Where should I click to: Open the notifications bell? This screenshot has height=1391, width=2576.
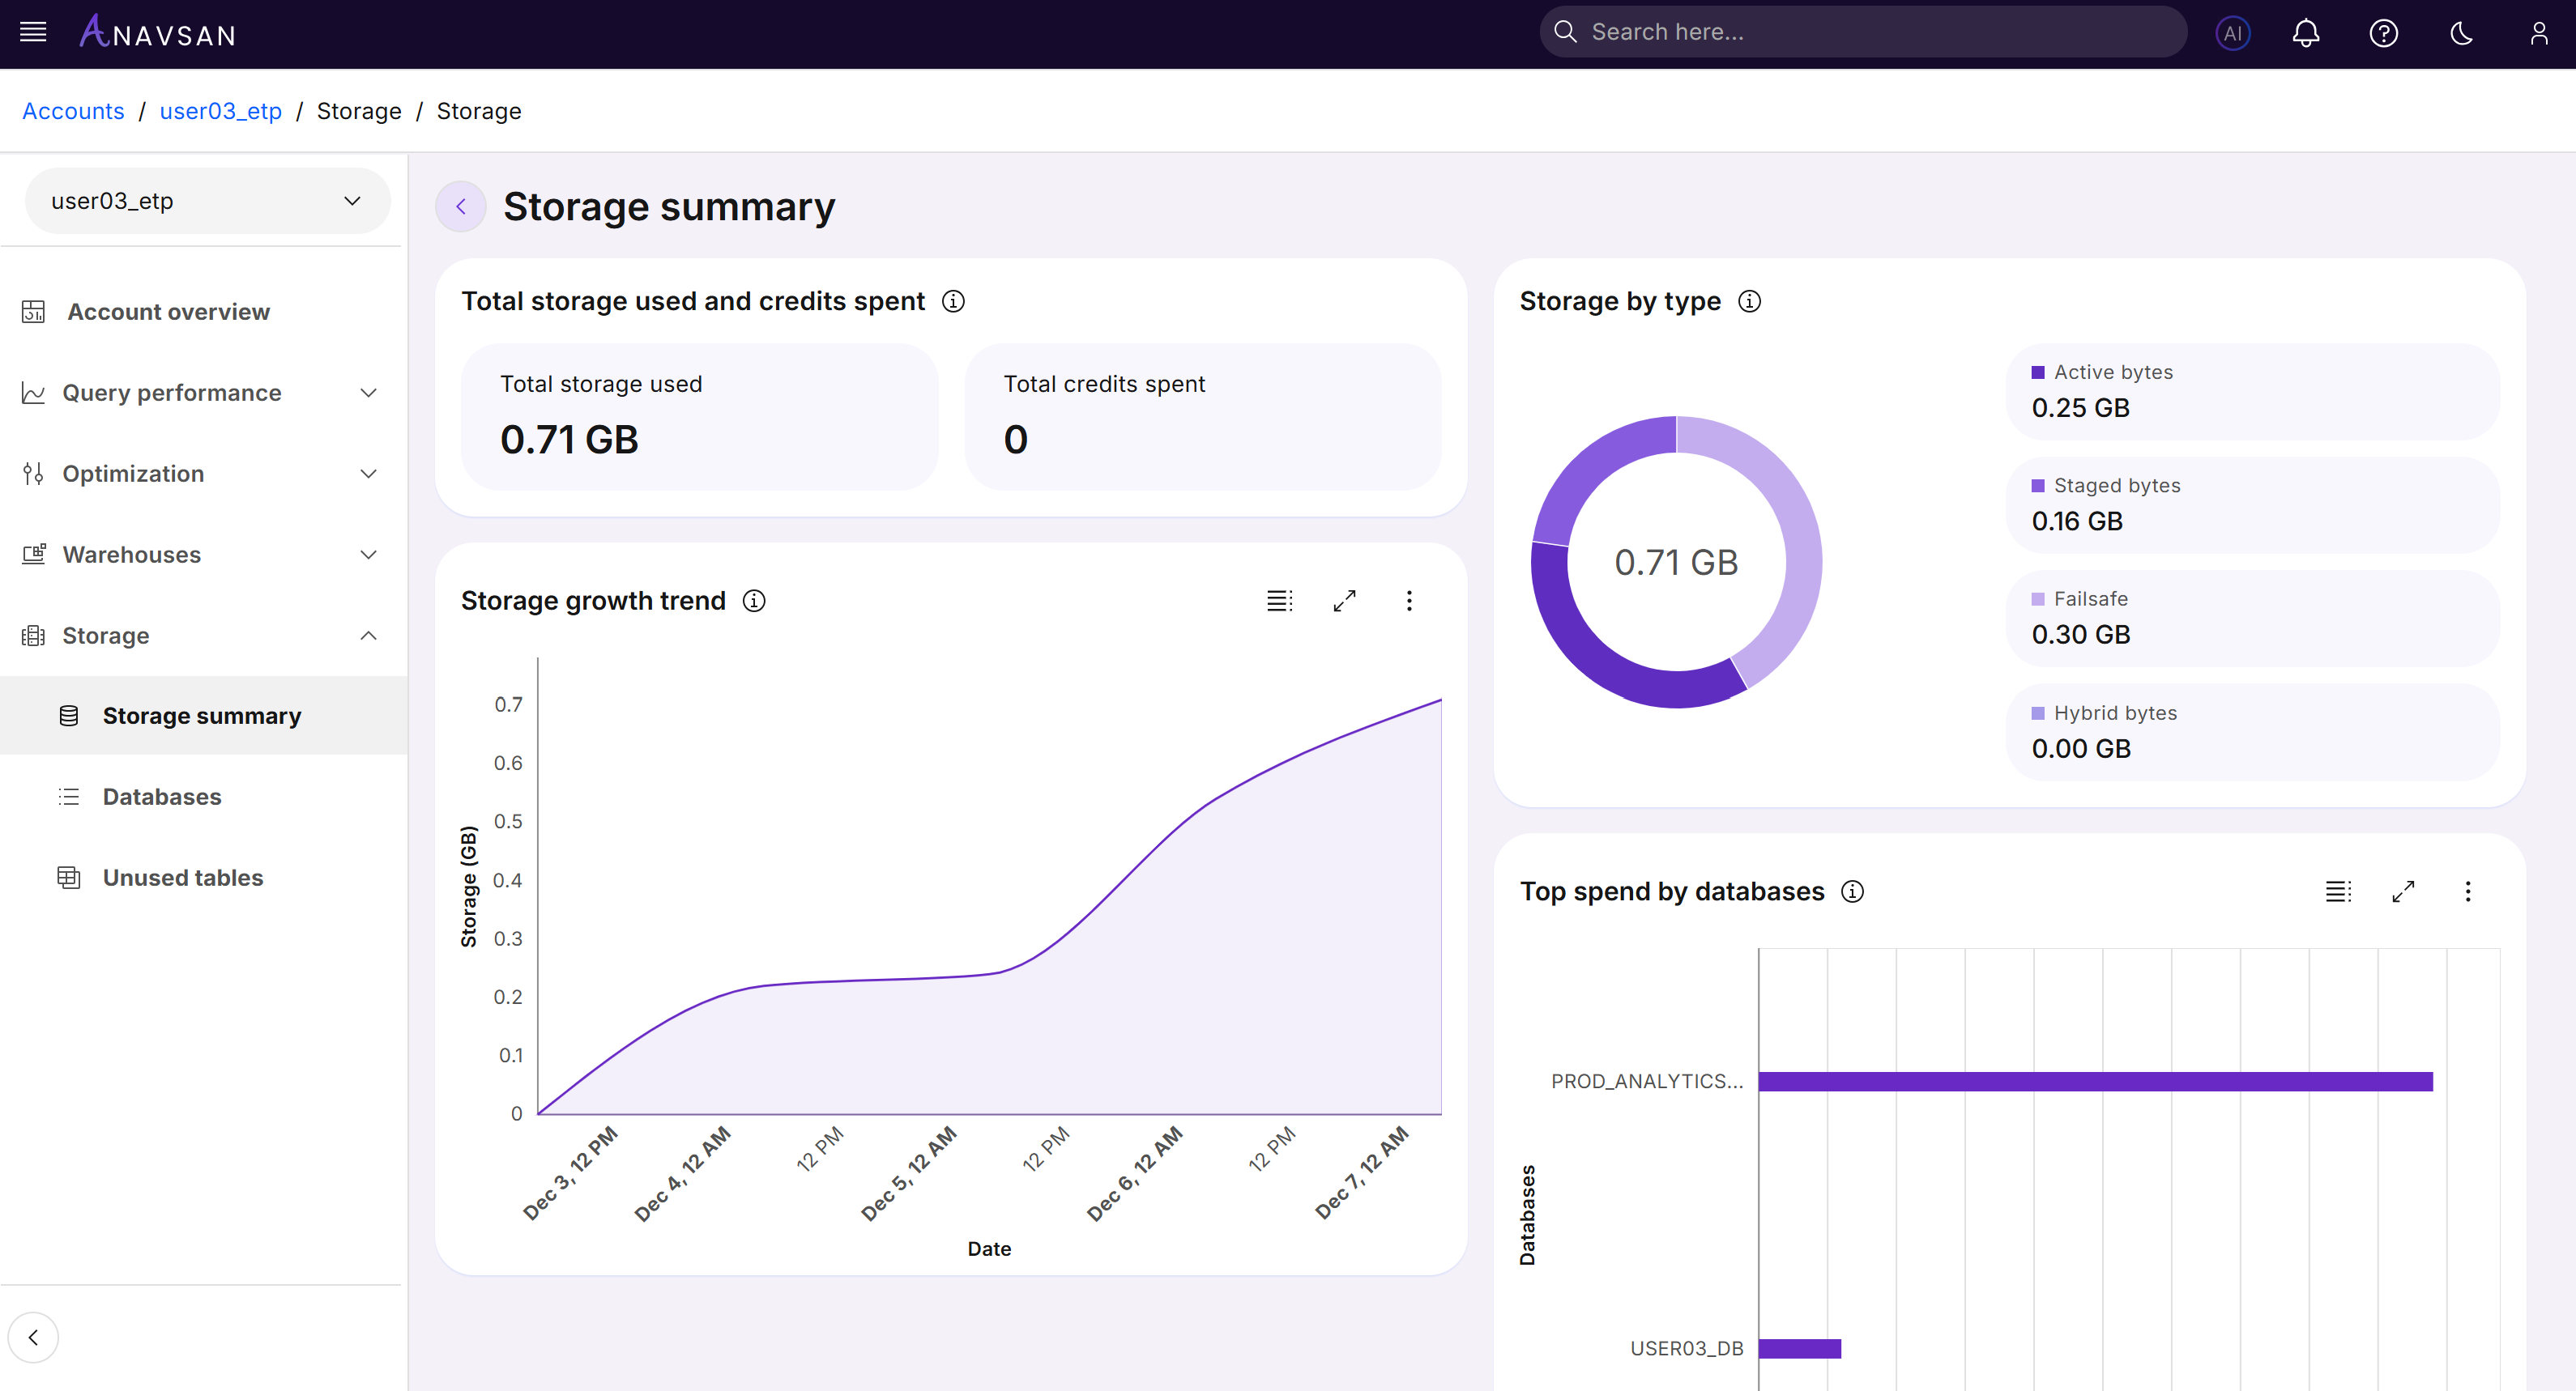(2306, 33)
